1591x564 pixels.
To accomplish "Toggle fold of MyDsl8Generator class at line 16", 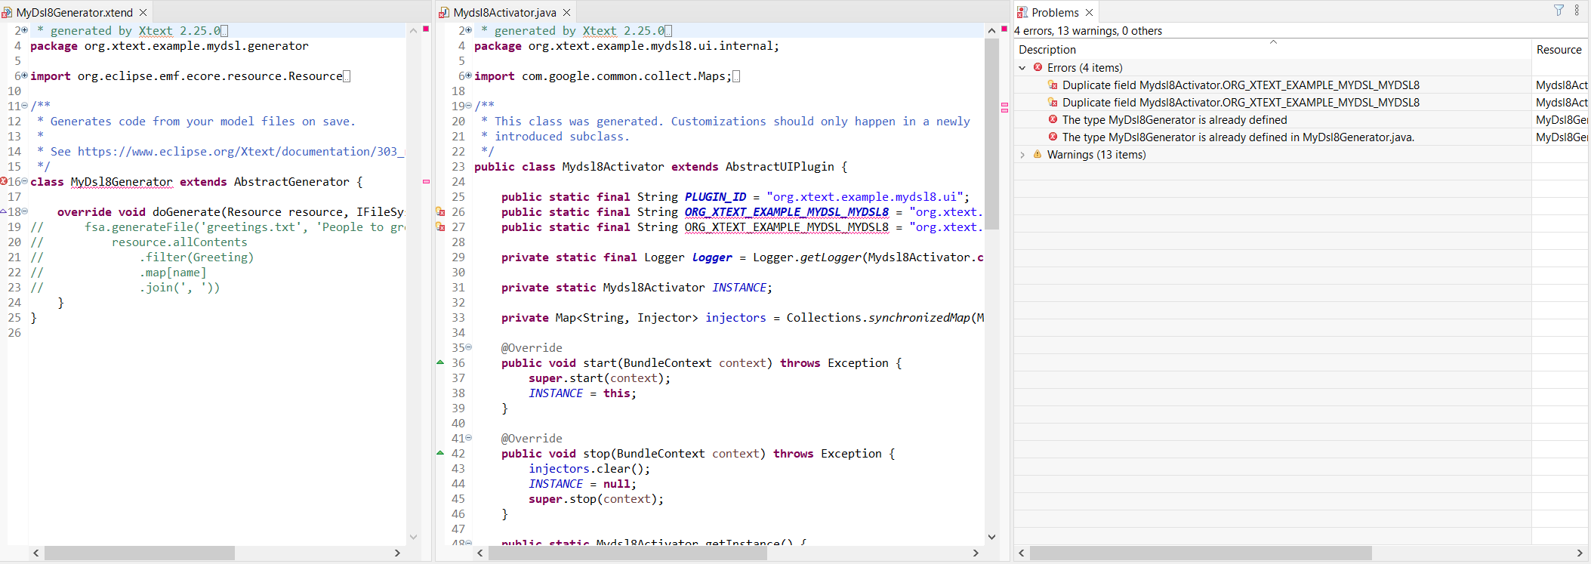I will point(25,181).
